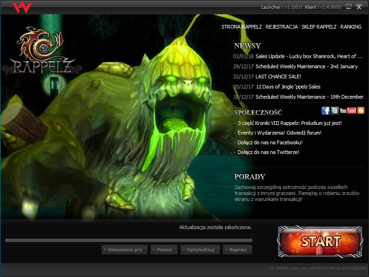
Task: Open news Sales Update Lucky box Shamrock
Action: (x=309, y=56)
